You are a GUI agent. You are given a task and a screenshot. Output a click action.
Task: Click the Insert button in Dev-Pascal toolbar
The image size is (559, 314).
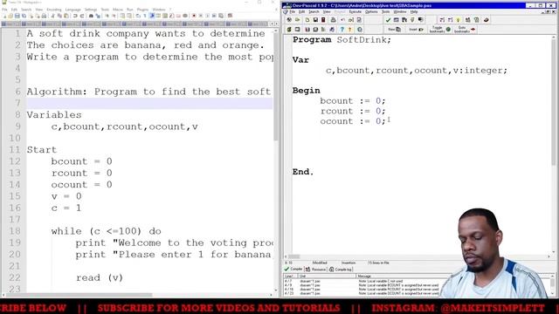tap(416, 29)
